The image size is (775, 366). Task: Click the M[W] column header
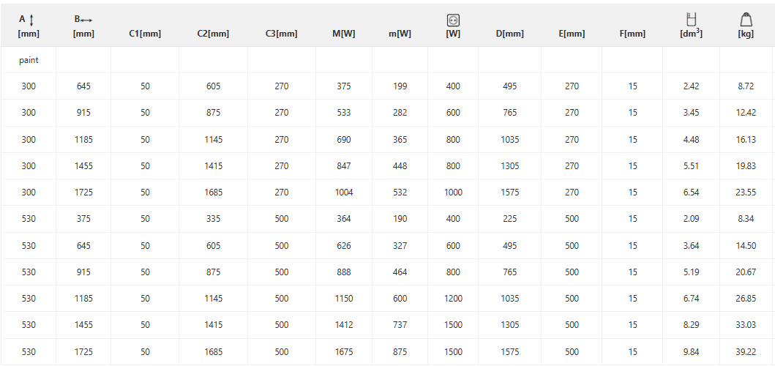click(344, 34)
